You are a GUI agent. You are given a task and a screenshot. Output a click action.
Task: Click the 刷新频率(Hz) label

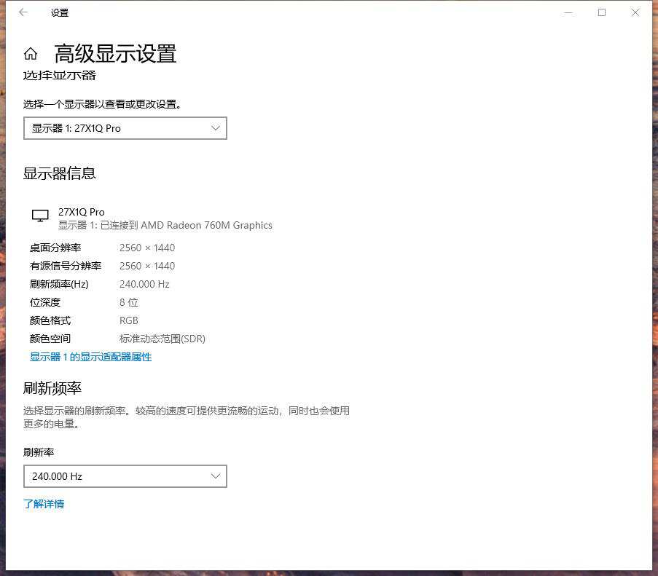59,284
